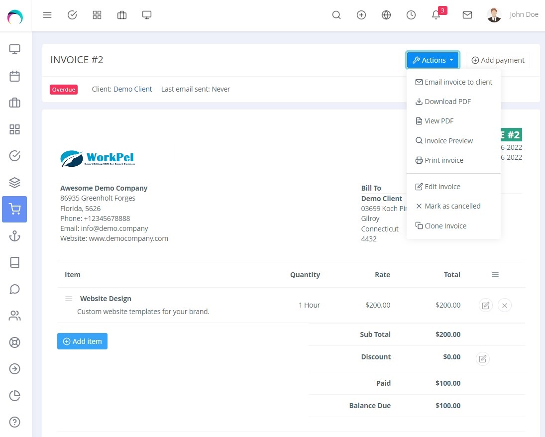Open the language globe icon
Viewport: 545px width, 437px height.
click(386, 15)
